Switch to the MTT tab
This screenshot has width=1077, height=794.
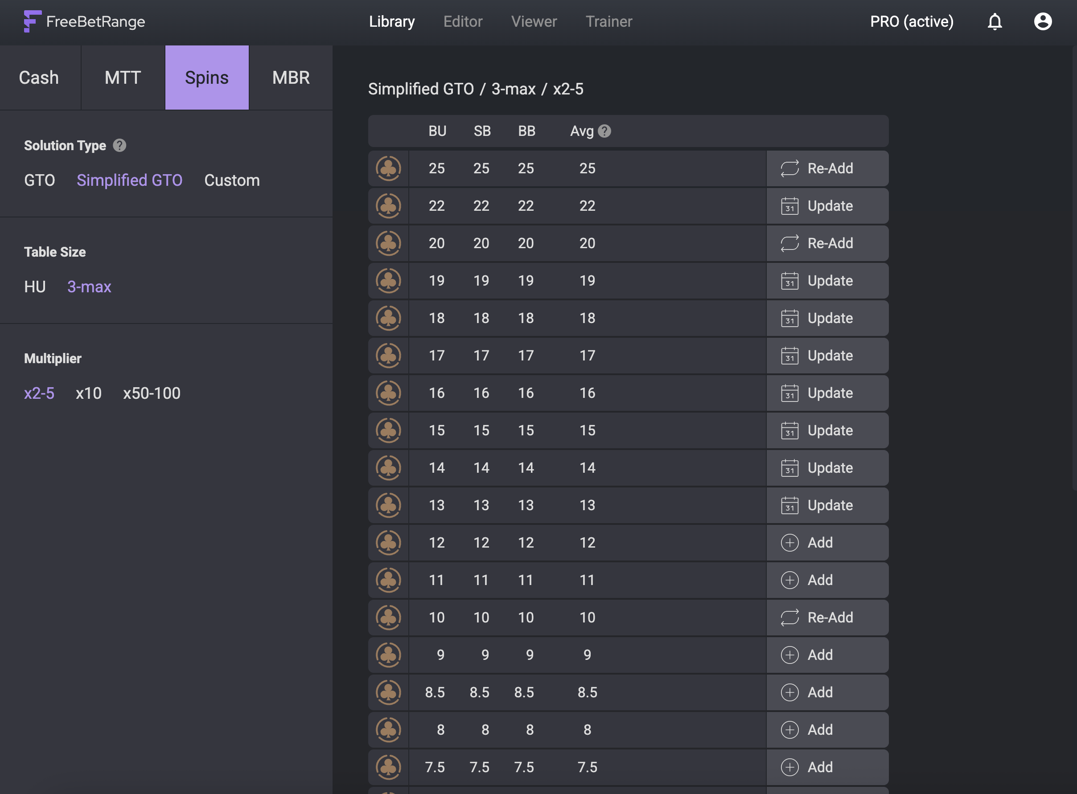point(123,78)
